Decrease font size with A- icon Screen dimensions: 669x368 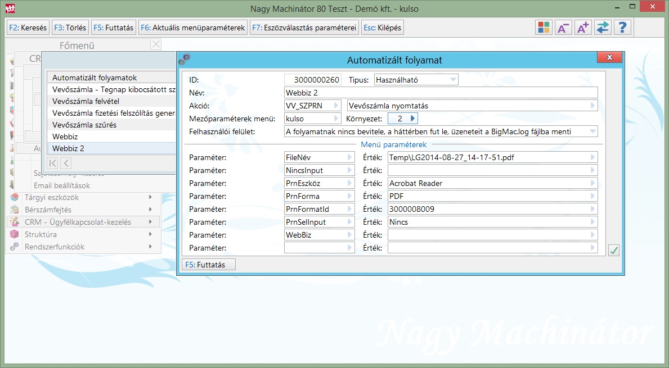563,28
